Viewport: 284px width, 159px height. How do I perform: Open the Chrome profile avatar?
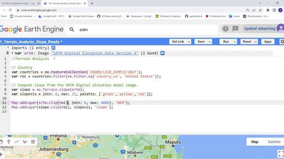tap(280, 10)
